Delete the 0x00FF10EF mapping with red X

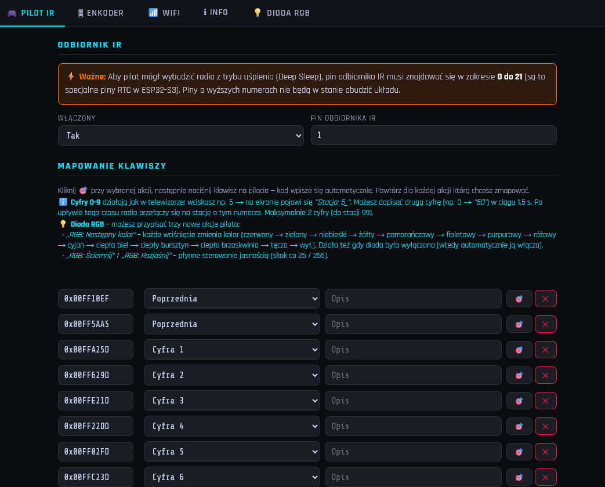coord(546,299)
